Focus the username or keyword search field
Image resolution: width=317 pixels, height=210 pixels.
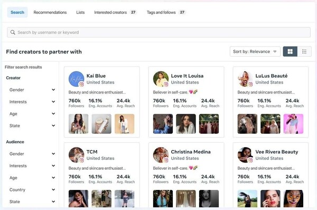click(x=158, y=32)
